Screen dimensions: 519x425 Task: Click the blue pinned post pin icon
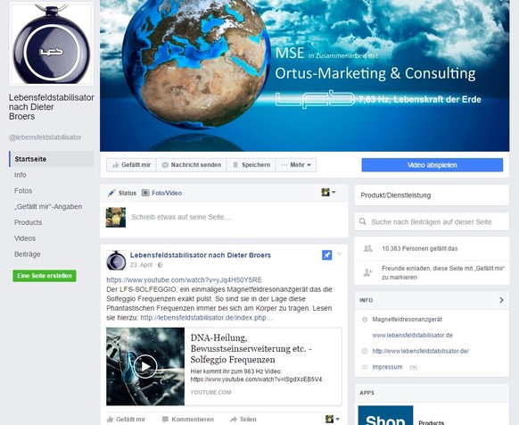click(x=326, y=255)
